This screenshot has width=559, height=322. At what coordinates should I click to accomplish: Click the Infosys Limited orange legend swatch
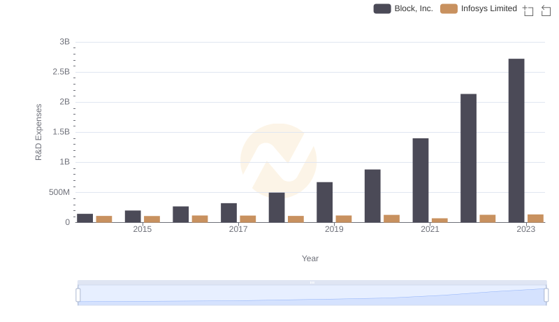449,8
